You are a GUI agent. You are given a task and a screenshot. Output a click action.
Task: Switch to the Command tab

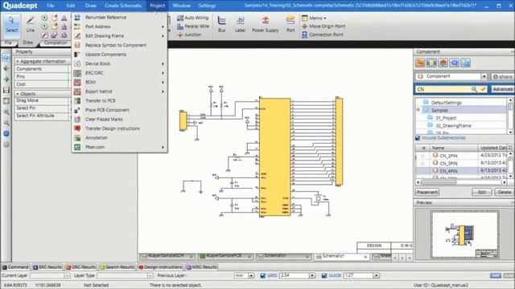15,267
